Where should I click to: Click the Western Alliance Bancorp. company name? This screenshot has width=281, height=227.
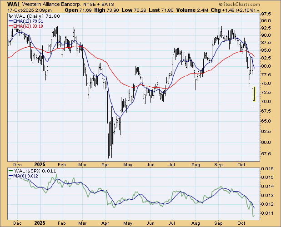click(x=52, y=4)
